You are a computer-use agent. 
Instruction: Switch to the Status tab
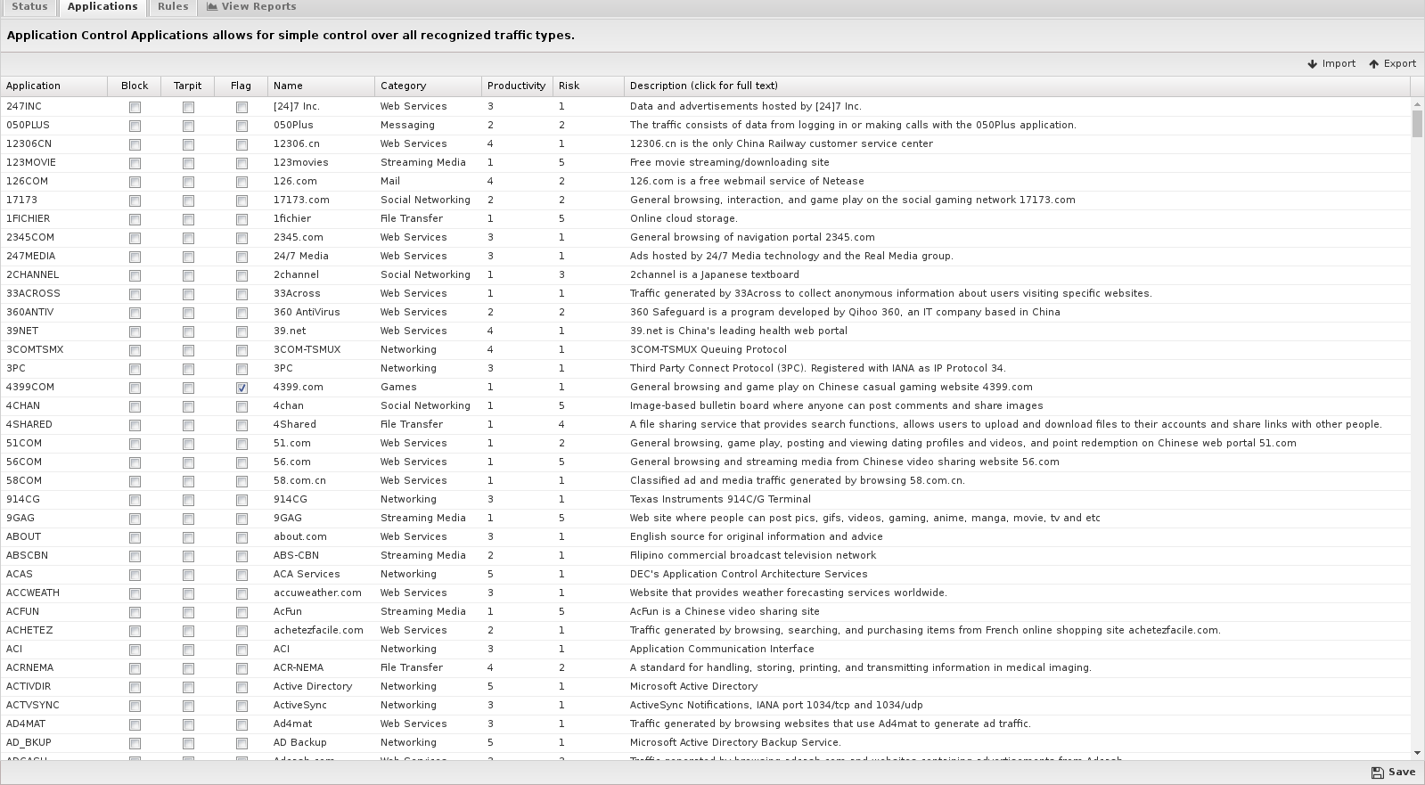(x=29, y=6)
